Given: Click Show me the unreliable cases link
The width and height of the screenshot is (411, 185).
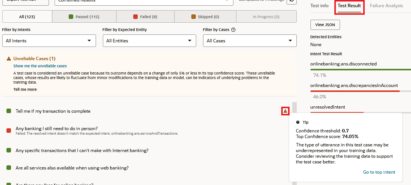Looking at the screenshot, I should (40, 66).
